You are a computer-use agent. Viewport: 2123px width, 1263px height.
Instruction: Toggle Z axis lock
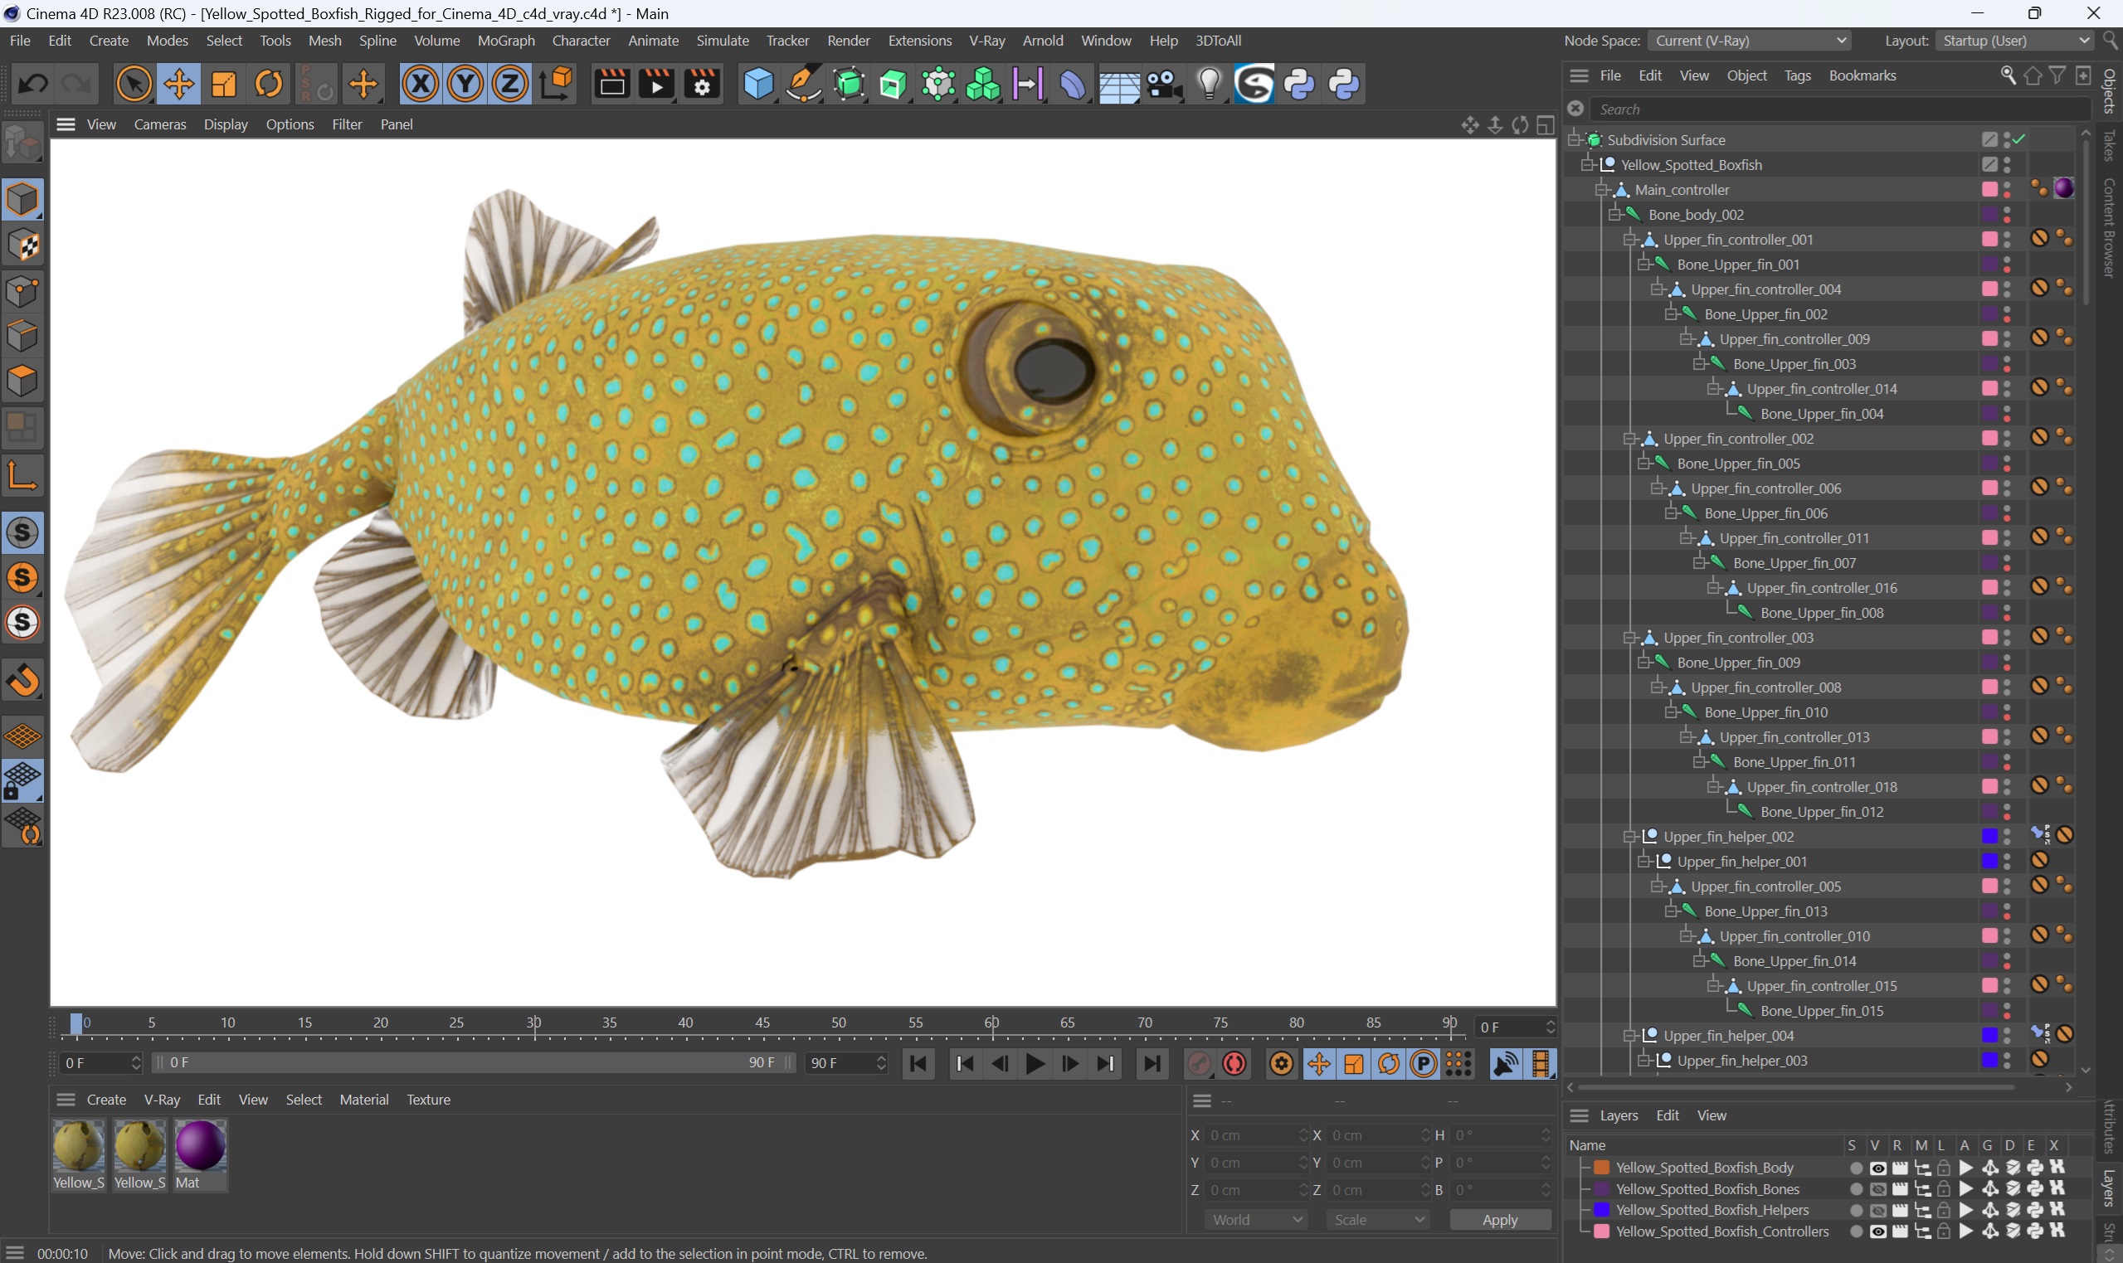(511, 85)
